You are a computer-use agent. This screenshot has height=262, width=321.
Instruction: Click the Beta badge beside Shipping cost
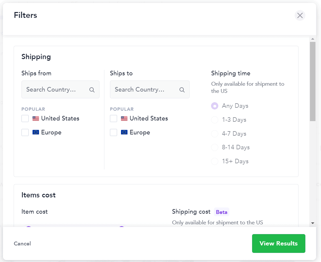(x=221, y=212)
